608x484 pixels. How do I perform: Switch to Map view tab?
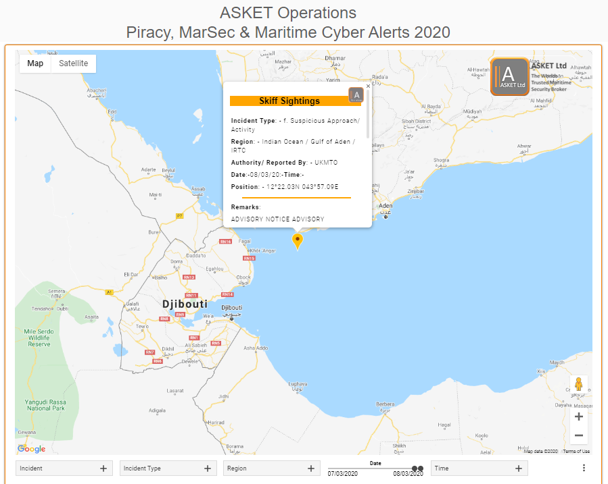tap(35, 63)
